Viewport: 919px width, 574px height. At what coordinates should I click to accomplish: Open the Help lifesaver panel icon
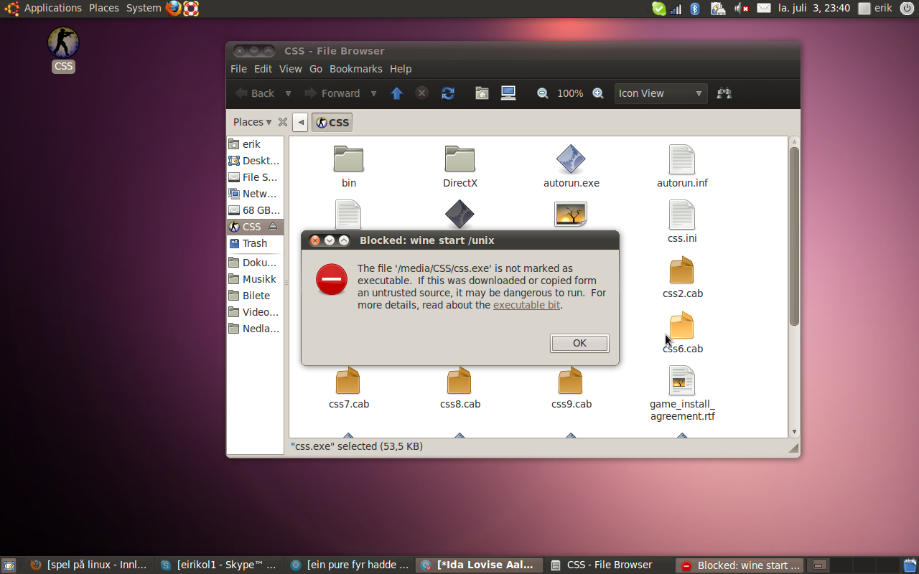191,9
